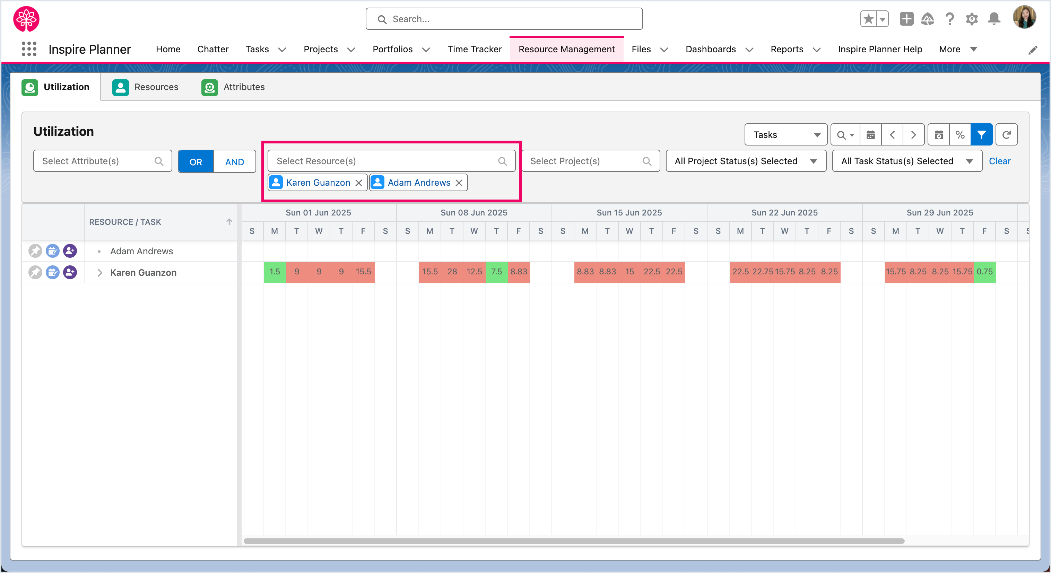Expand the Dashboards nav menu chevron
This screenshot has height=573, width=1051.
pos(749,49)
